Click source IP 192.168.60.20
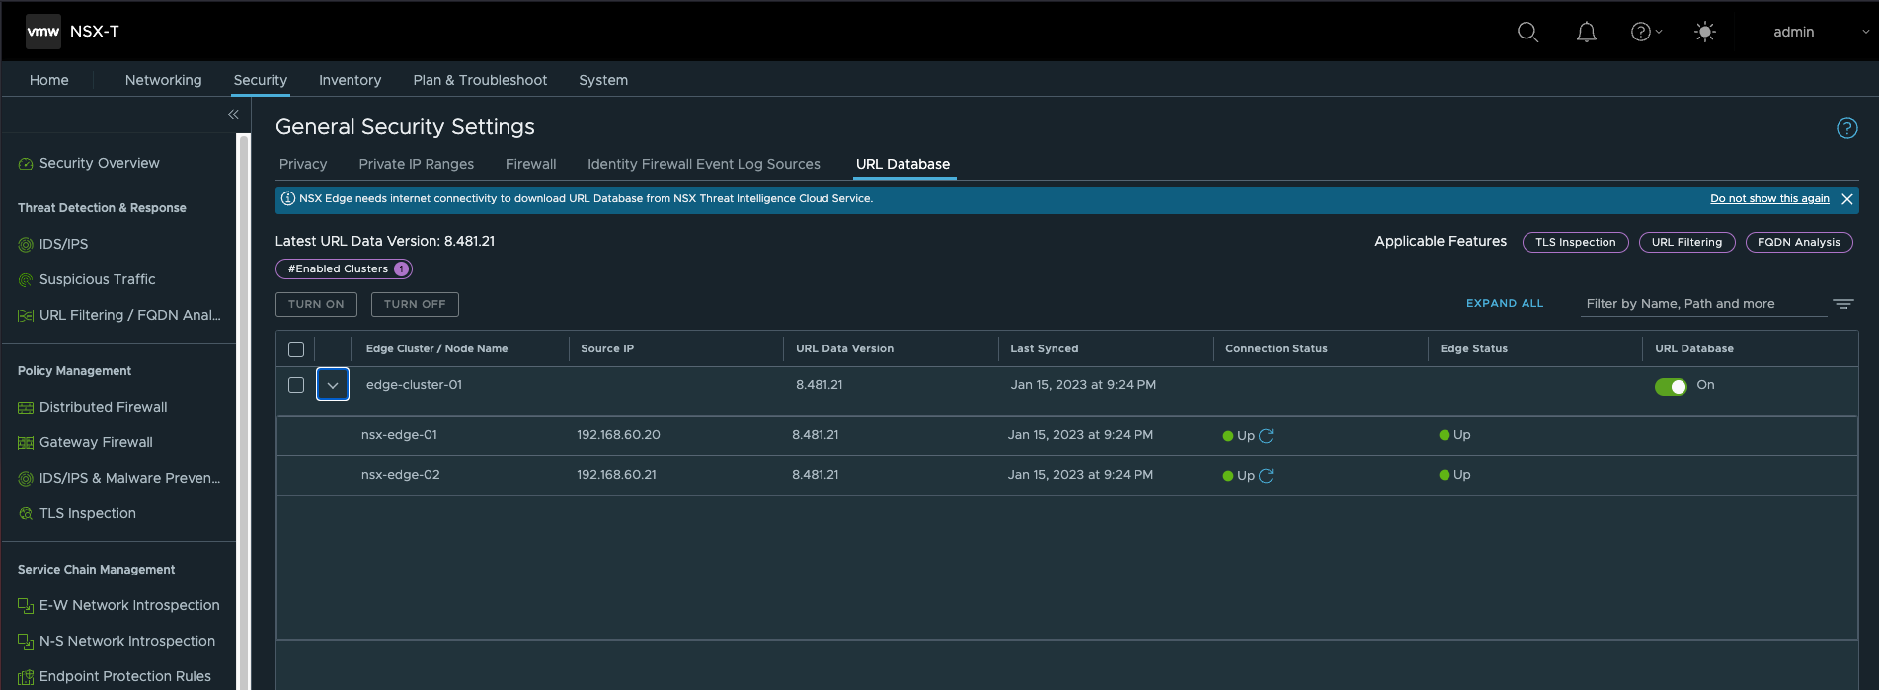 point(618,435)
